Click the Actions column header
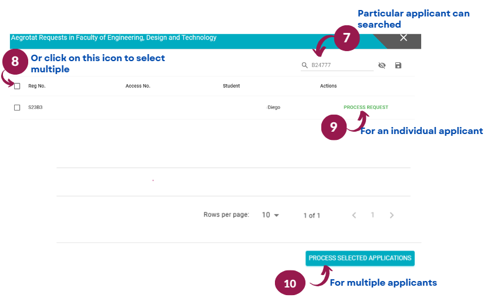 pyautogui.click(x=328, y=86)
